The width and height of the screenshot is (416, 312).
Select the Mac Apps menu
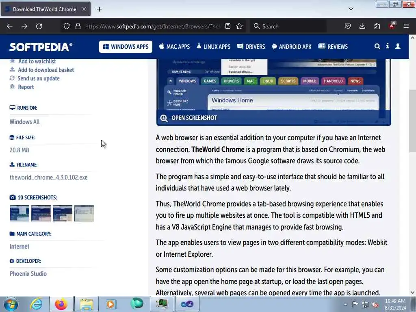pyautogui.click(x=174, y=47)
